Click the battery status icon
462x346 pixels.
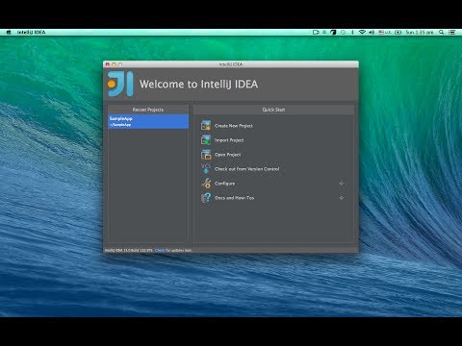398,33
